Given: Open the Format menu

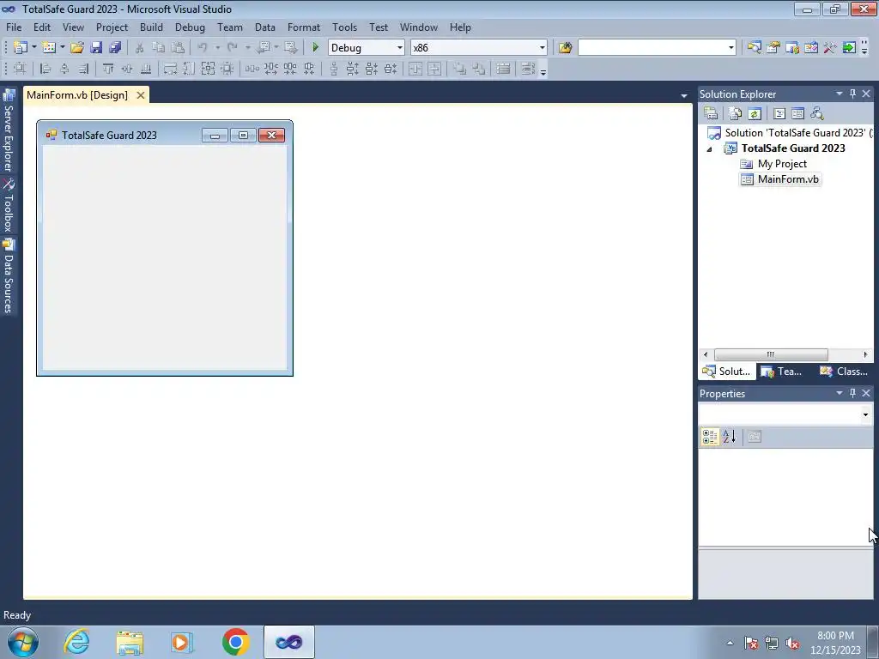Looking at the screenshot, I should point(304,27).
